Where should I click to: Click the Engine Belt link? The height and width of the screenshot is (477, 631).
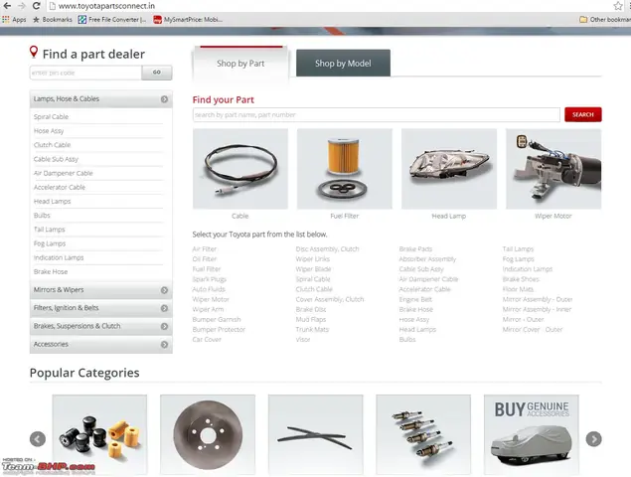415,299
